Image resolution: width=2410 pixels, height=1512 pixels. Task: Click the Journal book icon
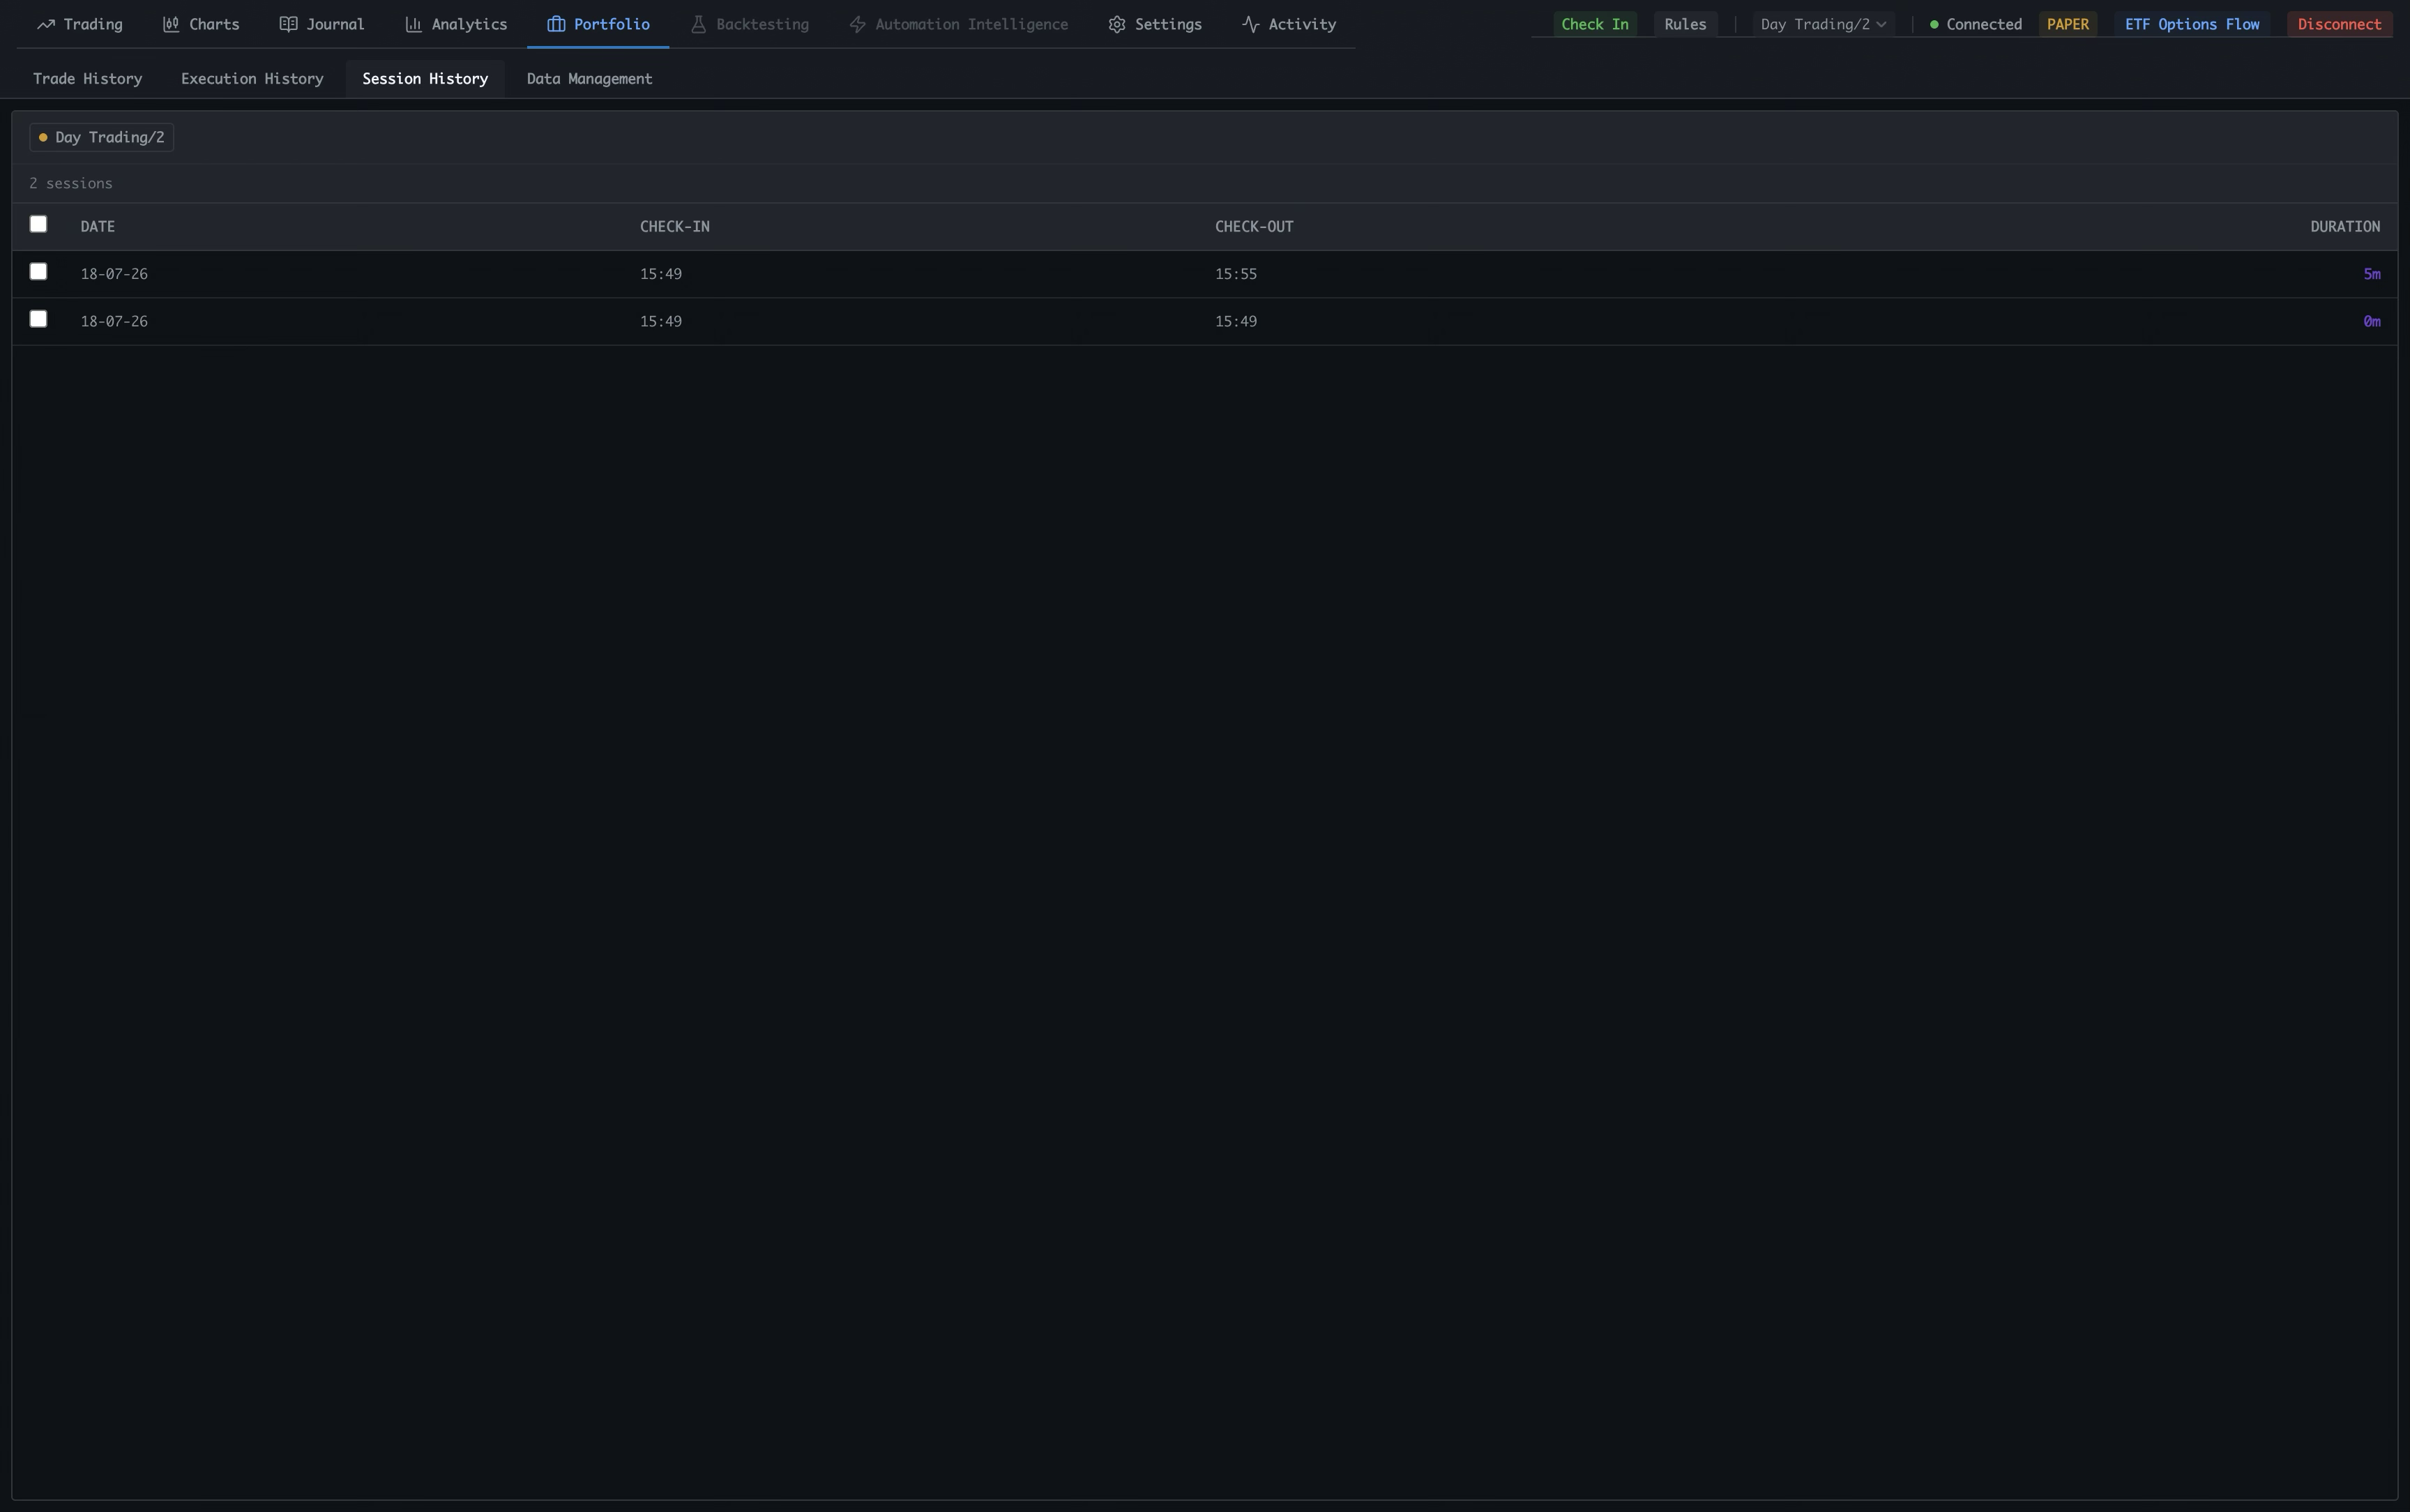pyautogui.click(x=288, y=24)
